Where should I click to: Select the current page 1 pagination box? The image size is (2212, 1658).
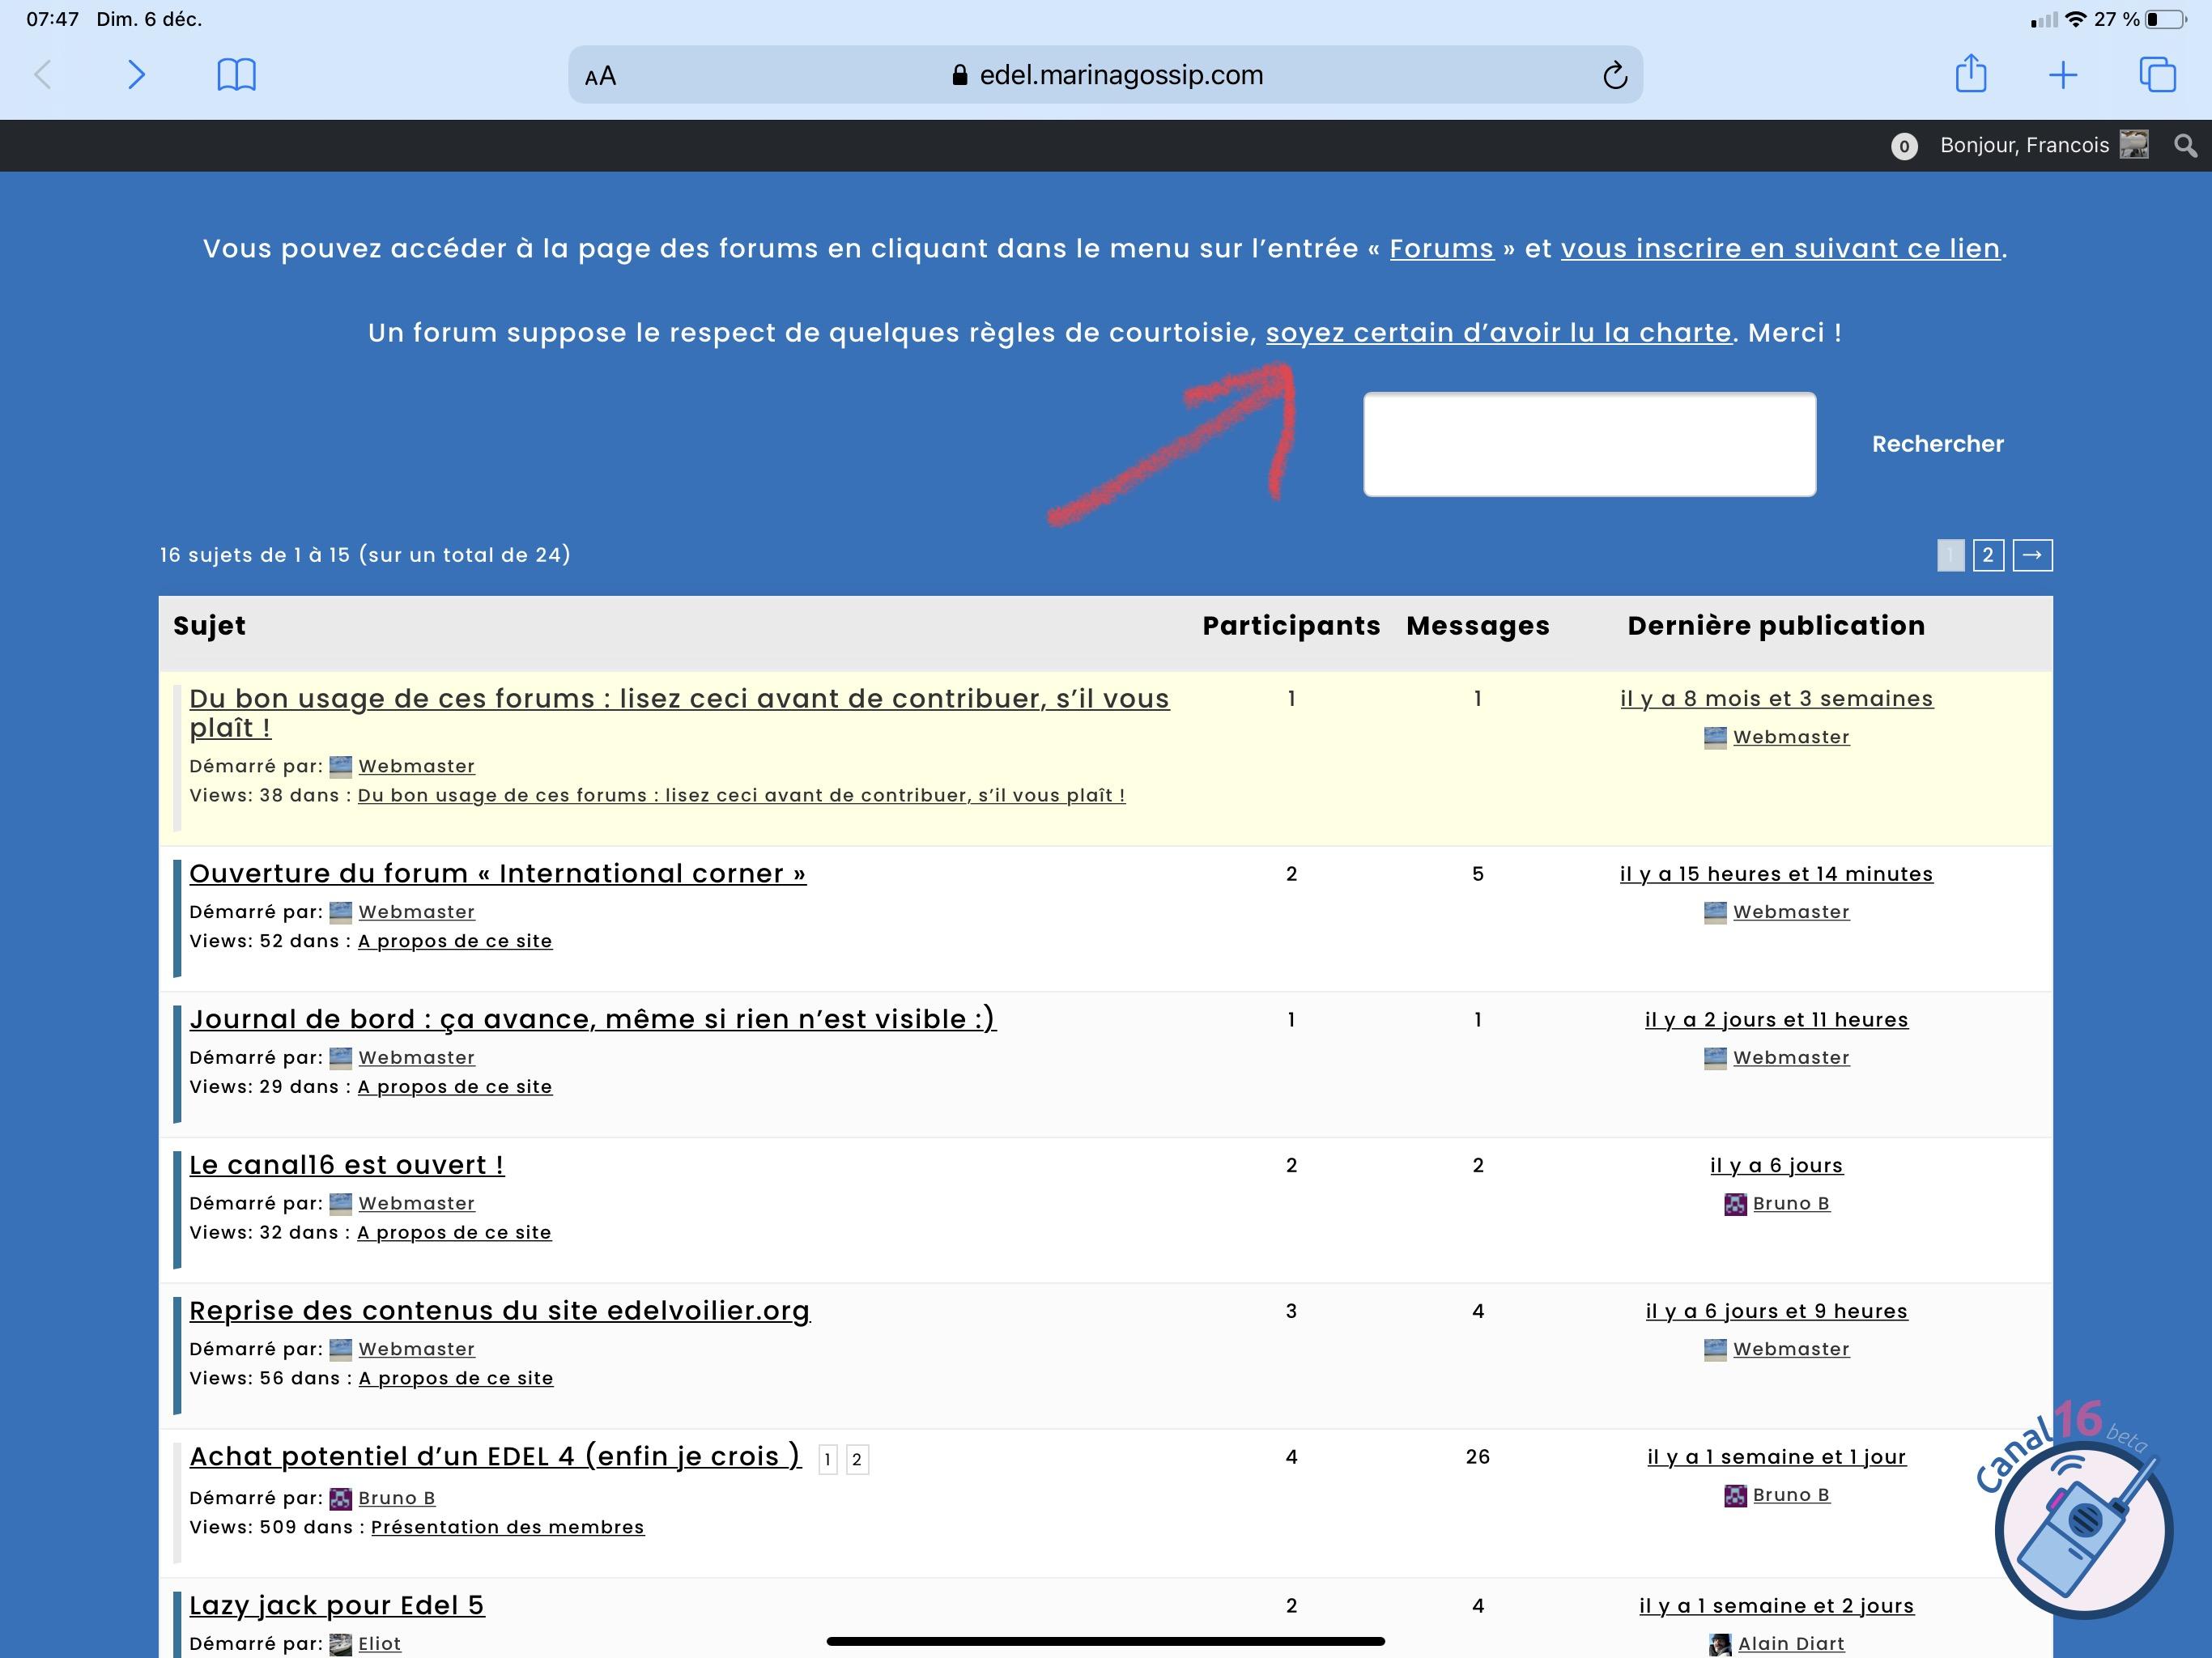click(x=1950, y=555)
